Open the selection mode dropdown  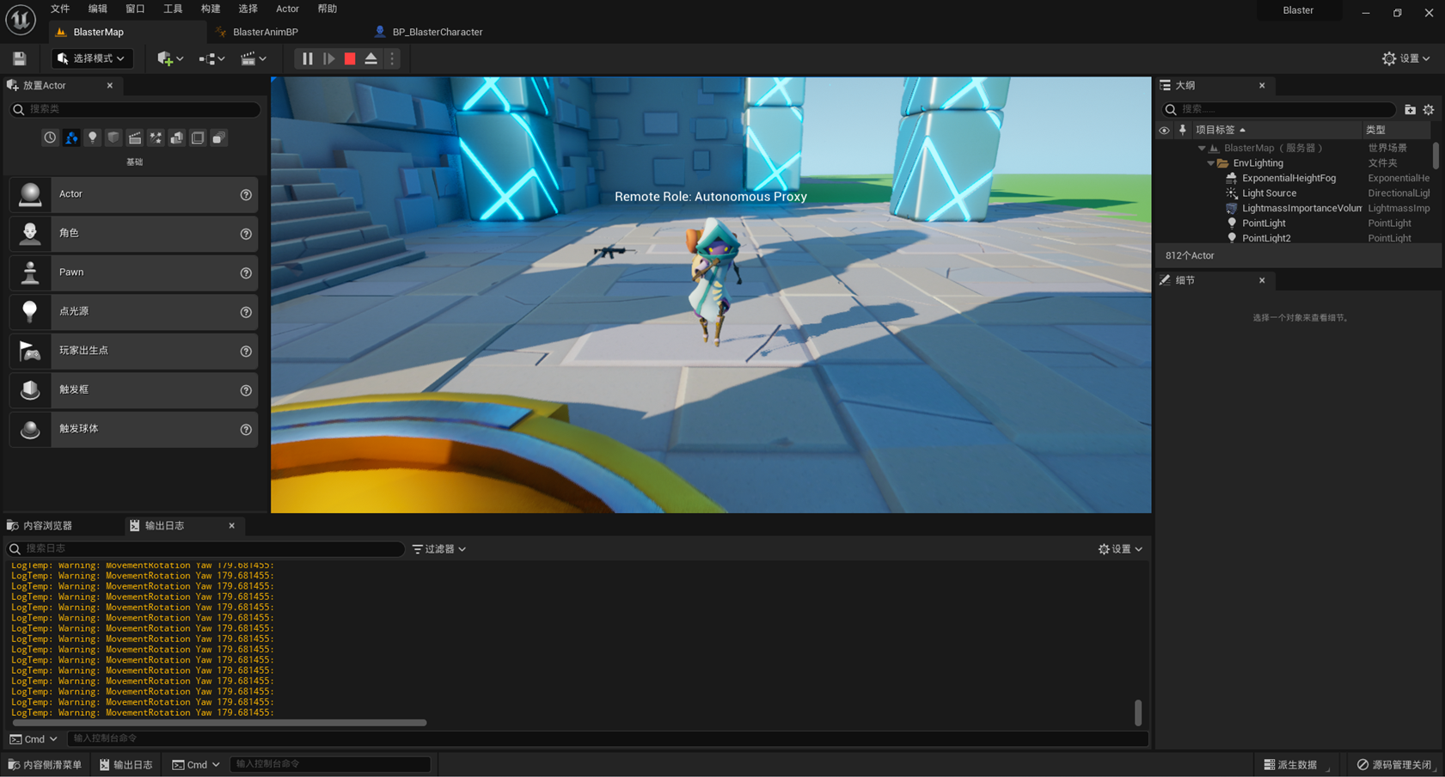click(x=91, y=58)
